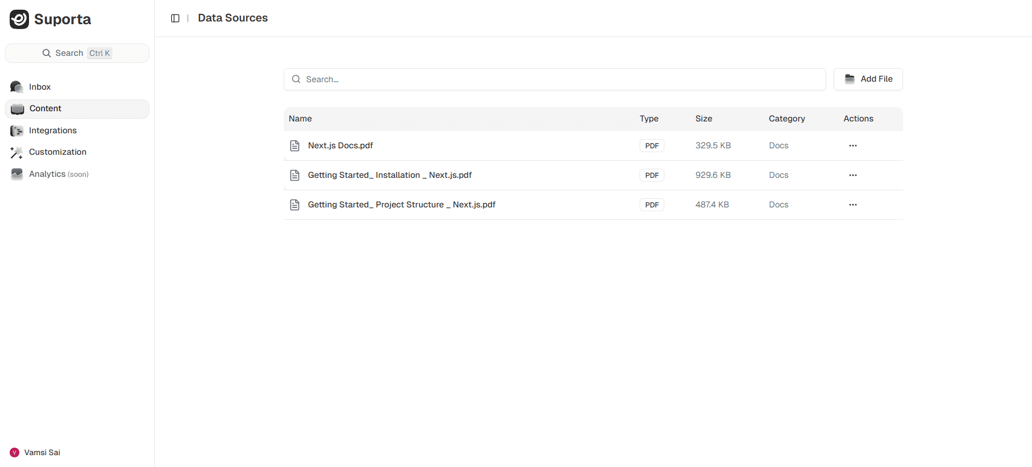Open the Ctrl K sidebar search
The image size is (1032, 467).
pos(77,53)
